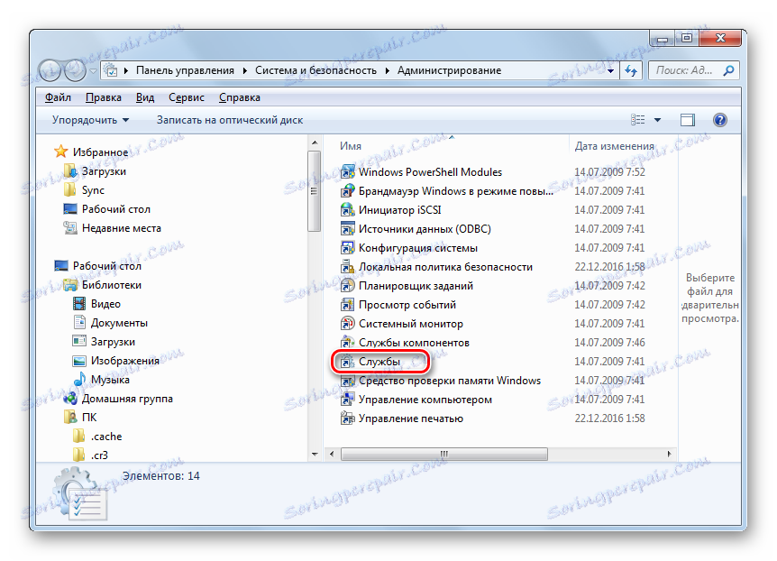Open the address bar history dropdown

coord(610,71)
